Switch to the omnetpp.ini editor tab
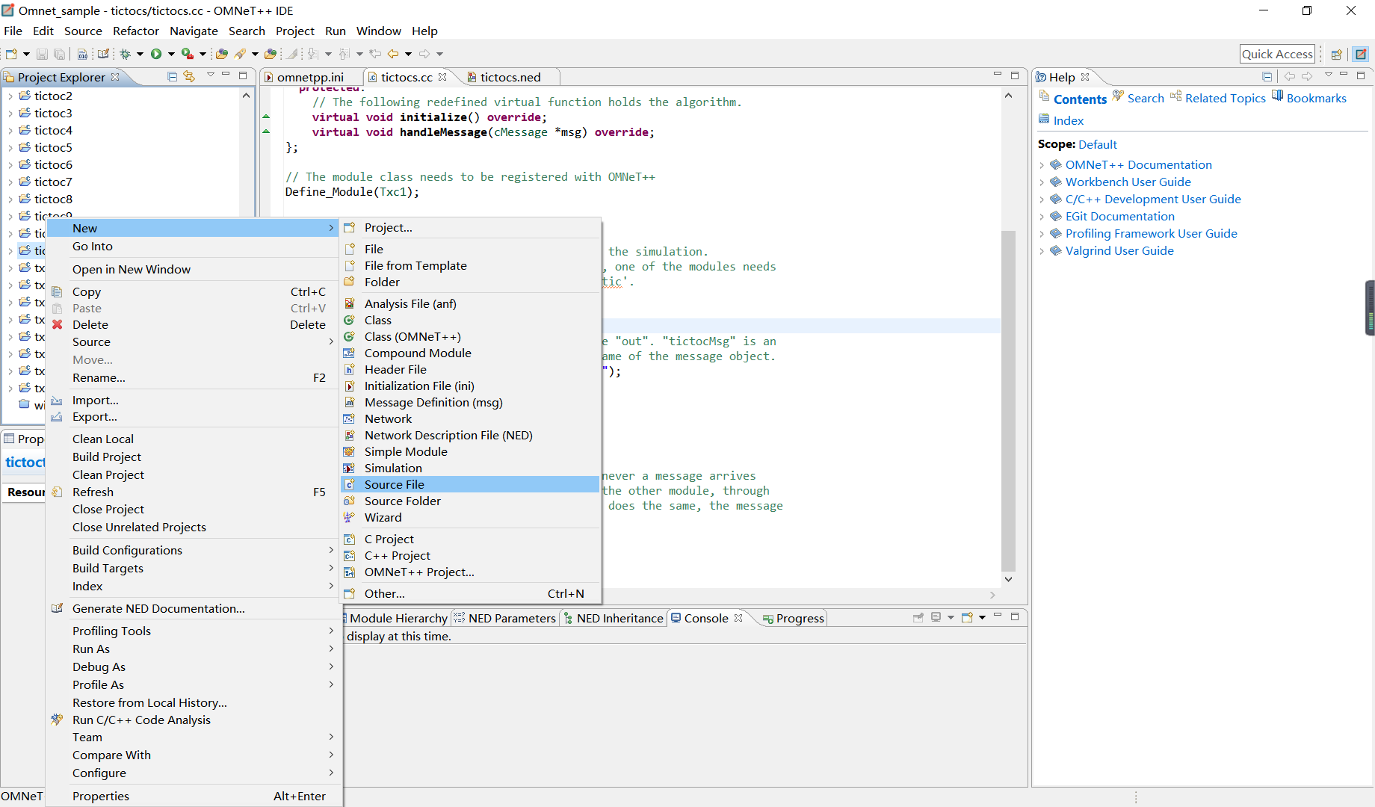This screenshot has width=1375, height=807. pyautogui.click(x=310, y=77)
